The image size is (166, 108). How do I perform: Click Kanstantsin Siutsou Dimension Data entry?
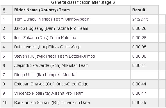(52, 102)
